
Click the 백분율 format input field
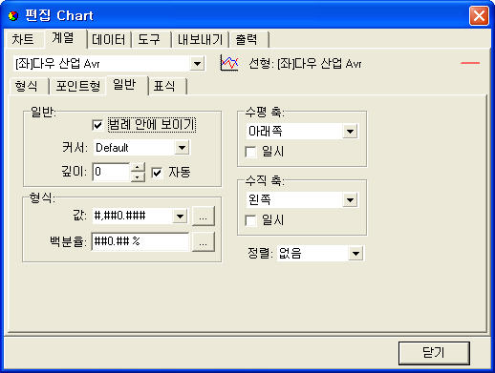pos(140,242)
